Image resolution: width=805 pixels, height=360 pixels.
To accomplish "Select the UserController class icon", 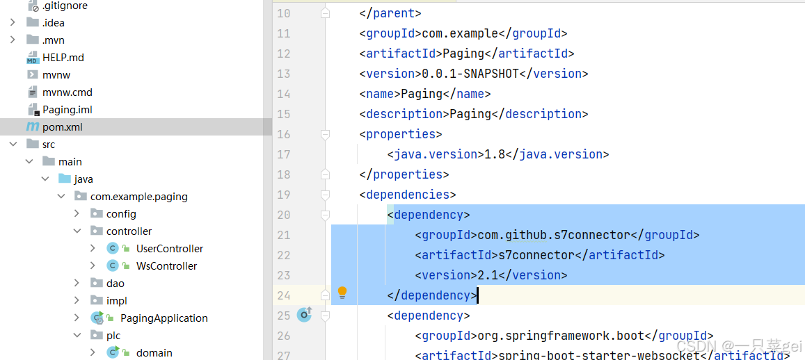I will coord(113,249).
